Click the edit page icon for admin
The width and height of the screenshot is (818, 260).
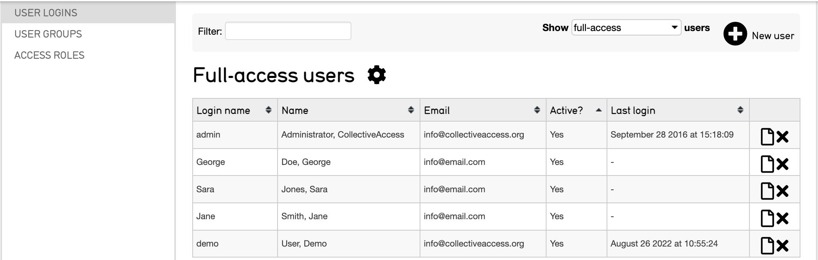(x=767, y=137)
